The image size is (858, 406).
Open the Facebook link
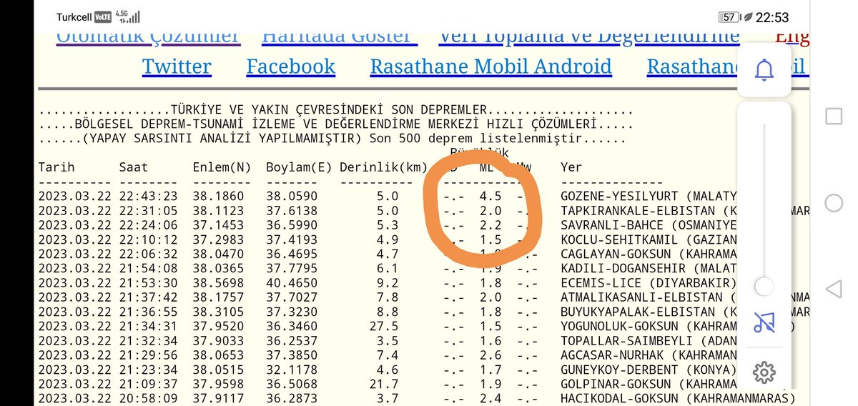tap(290, 66)
